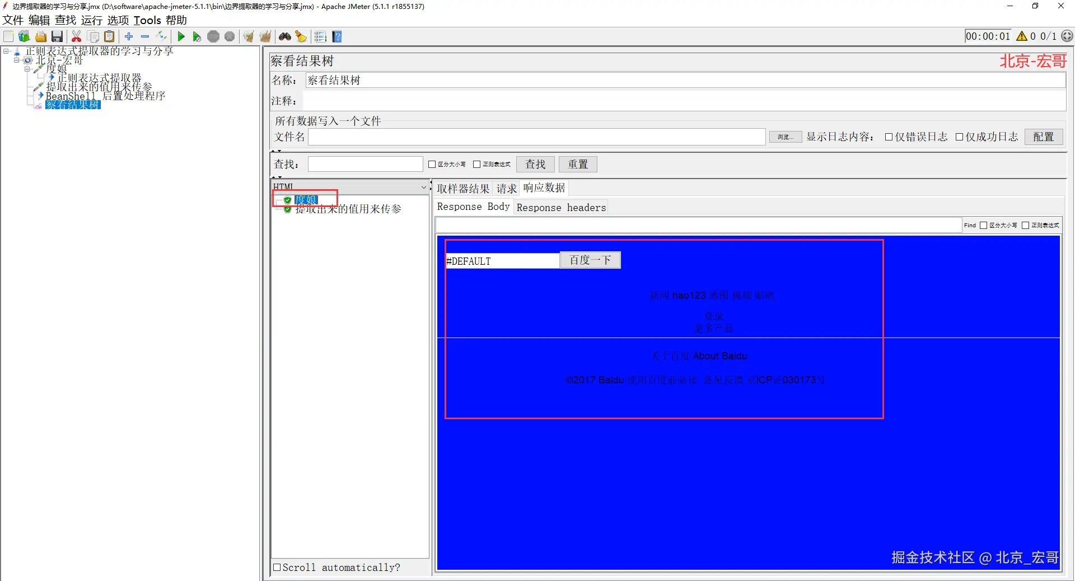Open the 查找 menu
1075x581 pixels.
pos(66,20)
